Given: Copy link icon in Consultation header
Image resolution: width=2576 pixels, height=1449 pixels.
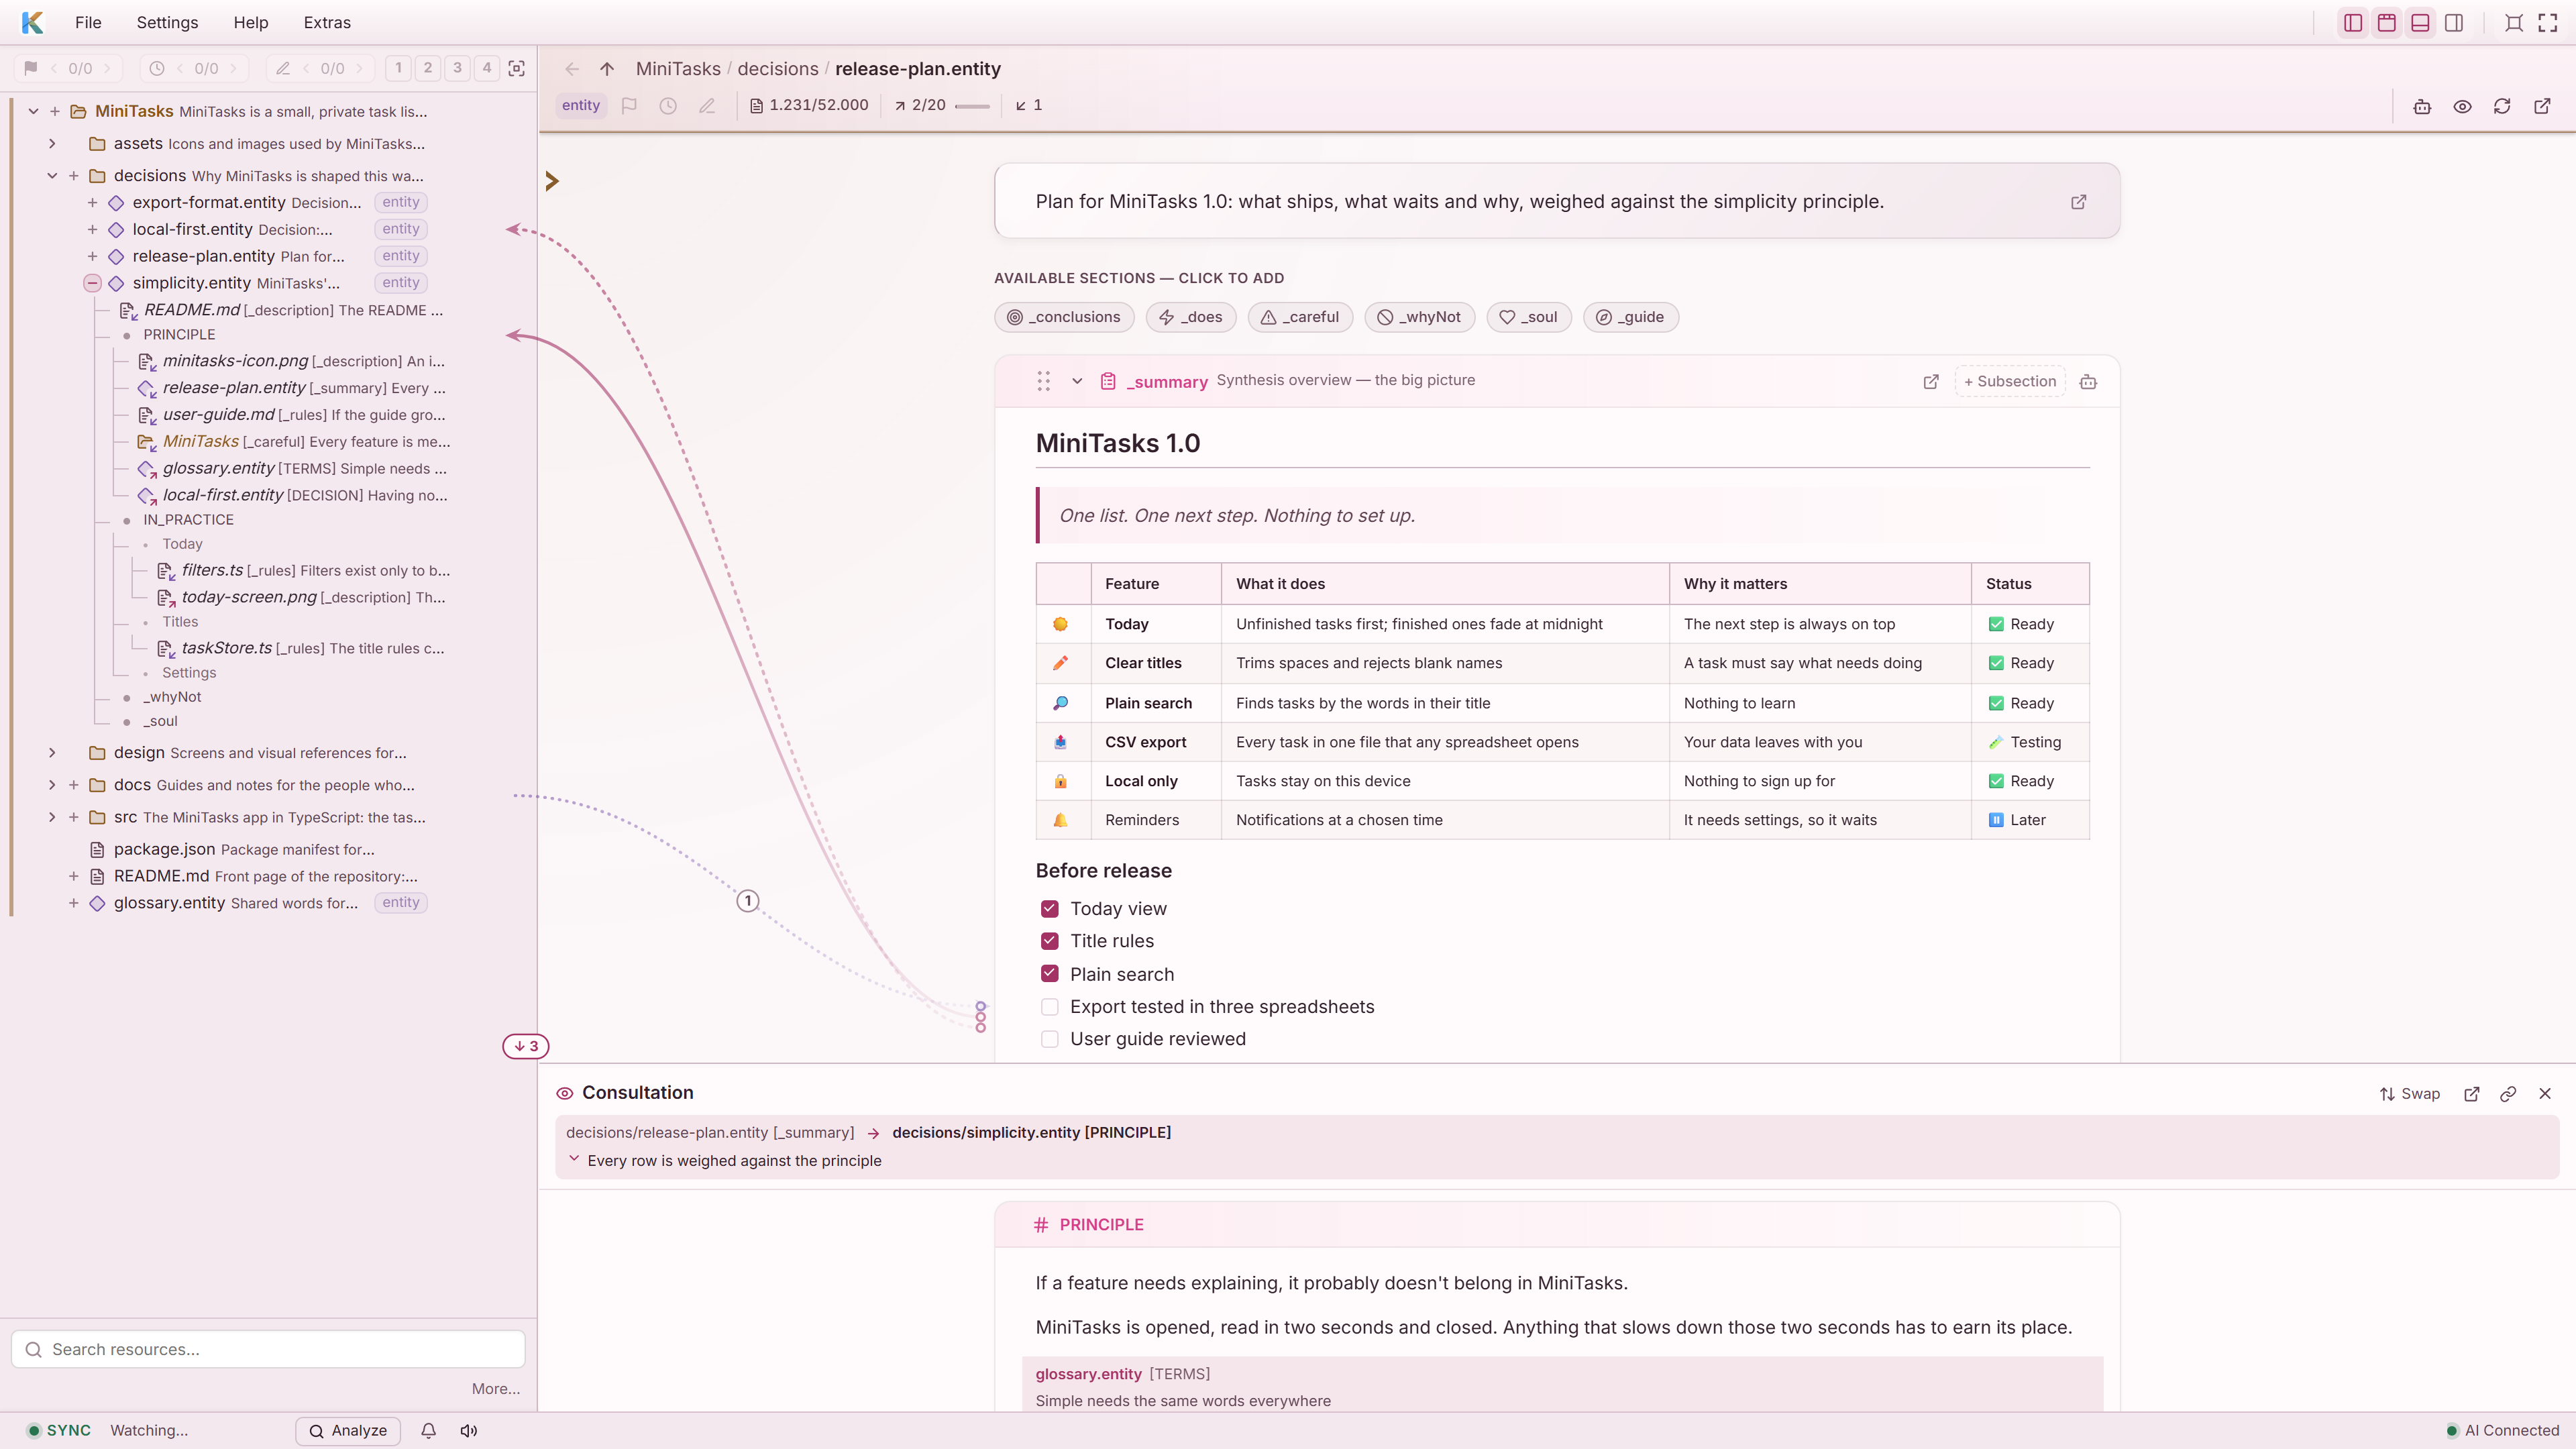Looking at the screenshot, I should pos(2508,1094).
